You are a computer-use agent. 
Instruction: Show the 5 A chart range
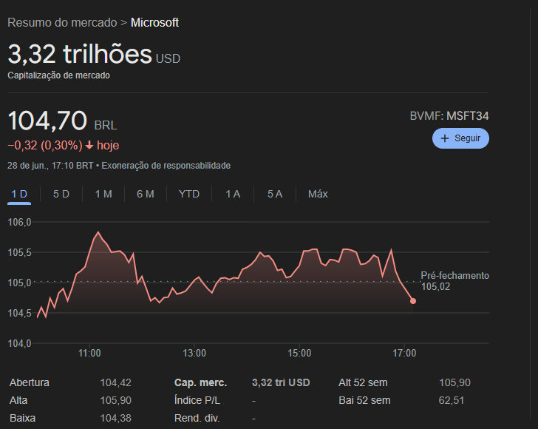click(275, 194)
